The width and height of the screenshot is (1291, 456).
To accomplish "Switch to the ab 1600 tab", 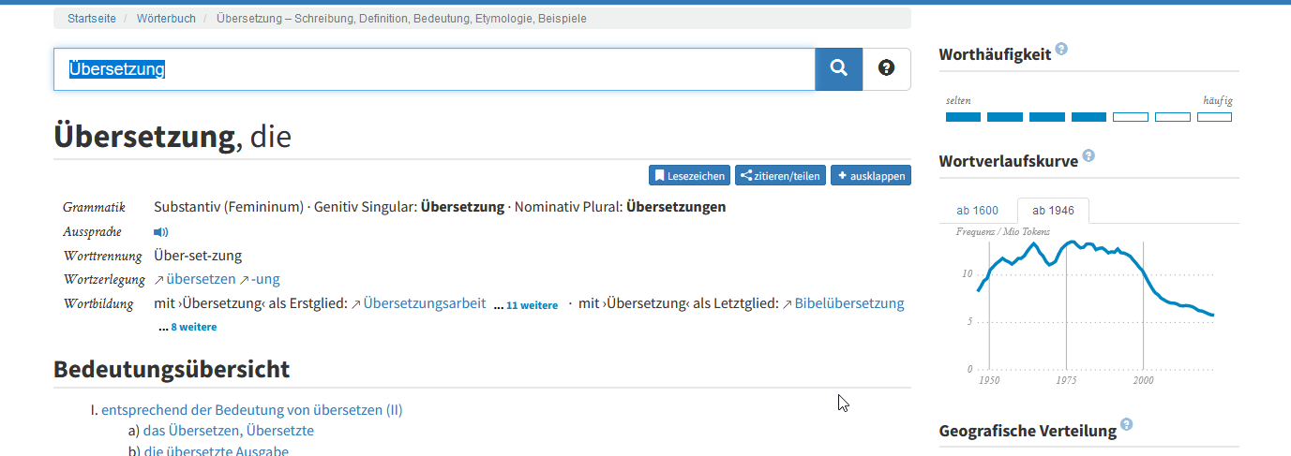I will (x=977, y=211).
